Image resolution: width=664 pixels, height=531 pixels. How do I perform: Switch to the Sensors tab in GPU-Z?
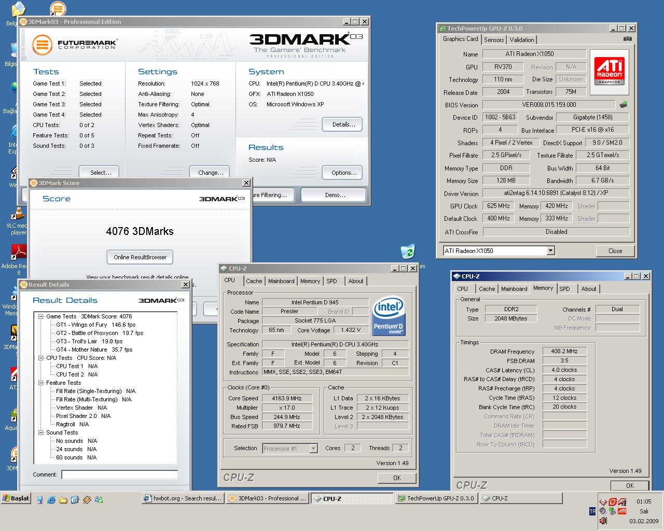click(494, 40)
